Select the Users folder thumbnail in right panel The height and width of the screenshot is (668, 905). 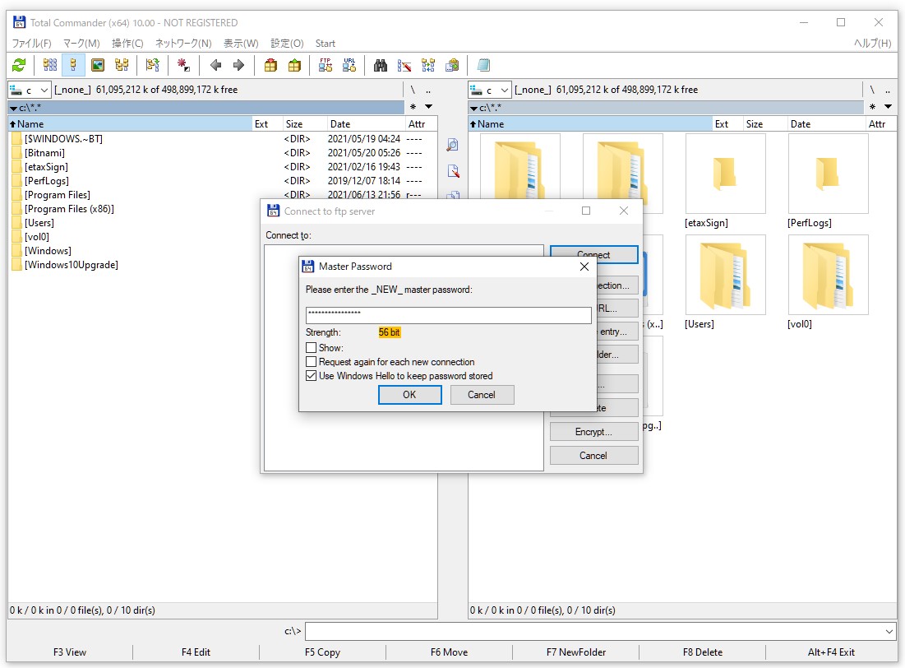tap(725, 275)
